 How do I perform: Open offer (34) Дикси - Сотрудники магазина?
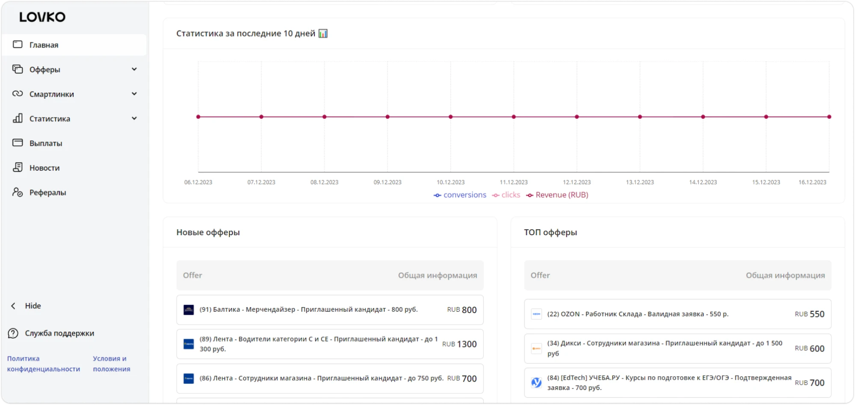677,349
